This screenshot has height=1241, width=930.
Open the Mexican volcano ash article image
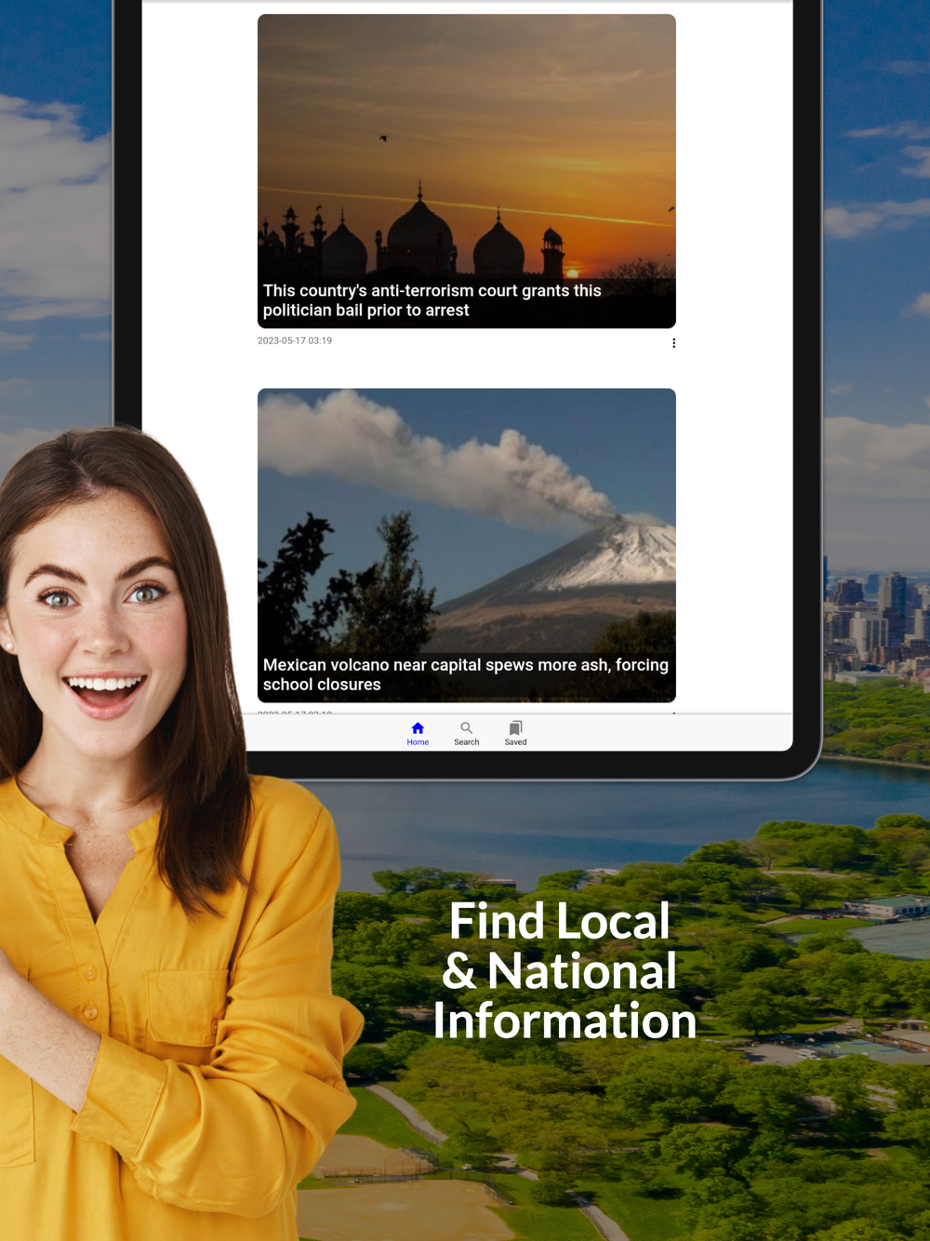point(467,545)
